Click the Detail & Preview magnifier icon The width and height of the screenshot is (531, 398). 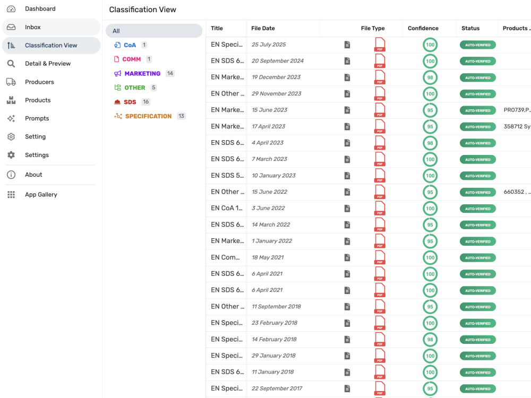[x=11, y=64]
